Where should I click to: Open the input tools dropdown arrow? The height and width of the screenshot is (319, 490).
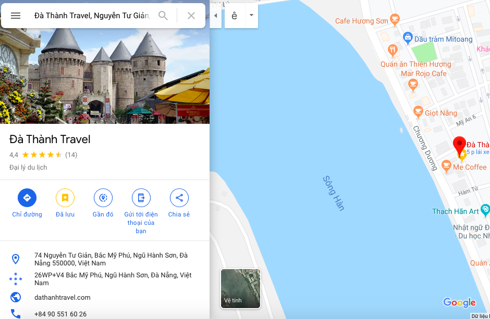click(x=251, y=15)
